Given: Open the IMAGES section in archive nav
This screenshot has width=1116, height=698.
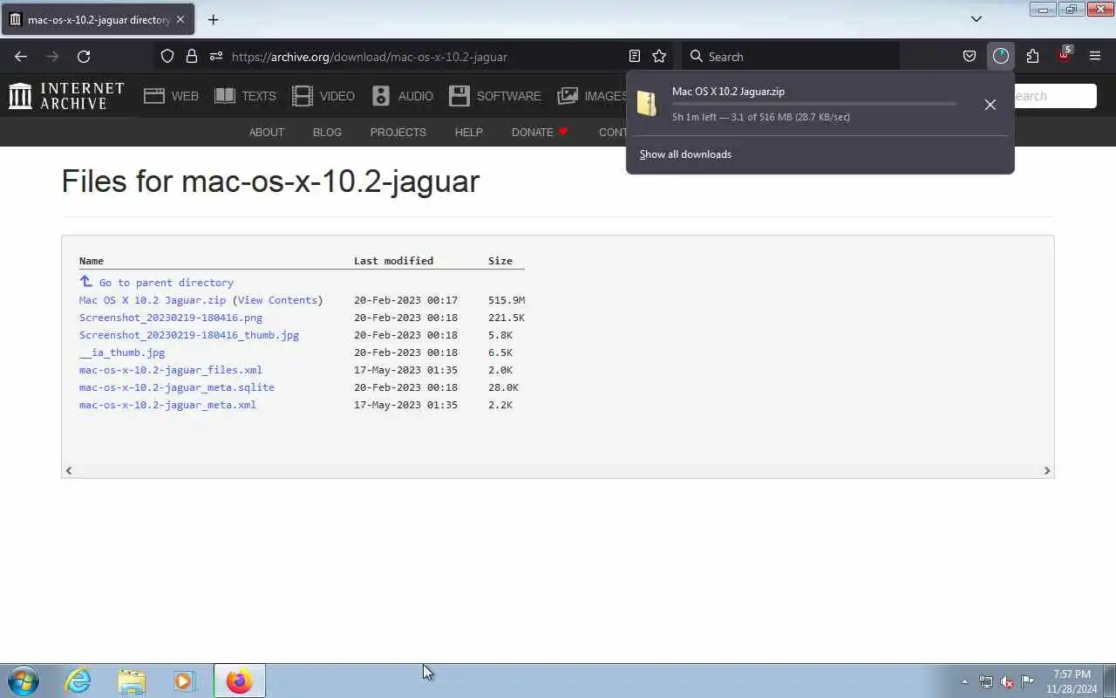Looking at the screenshot, I should (592, 96).
